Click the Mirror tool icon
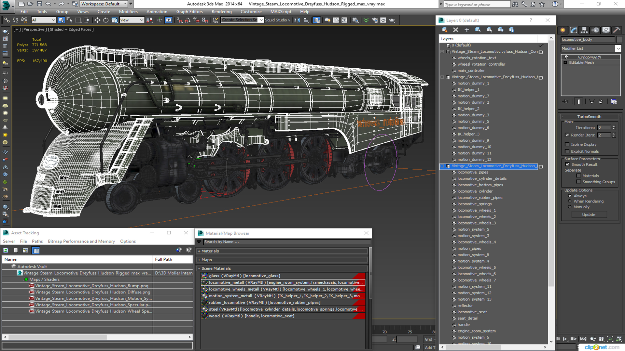 [x=297, y=20]
